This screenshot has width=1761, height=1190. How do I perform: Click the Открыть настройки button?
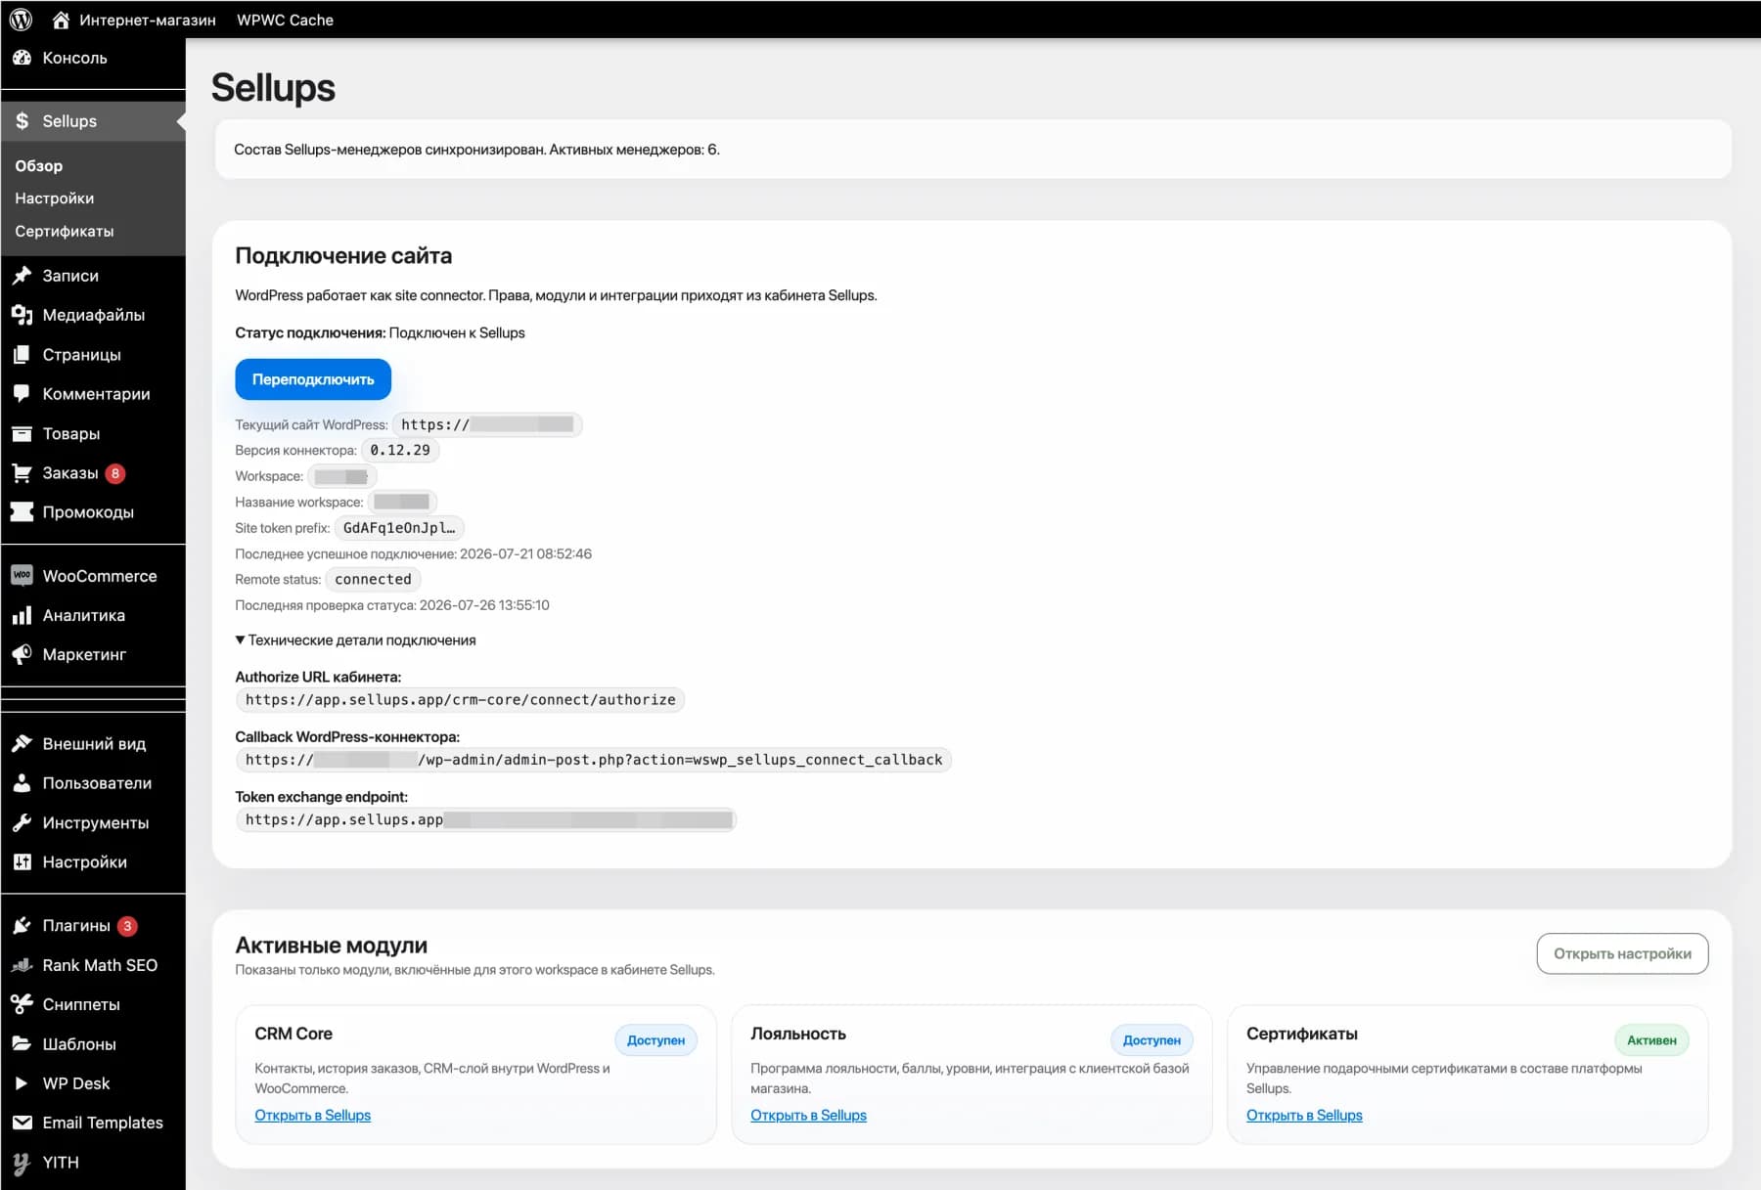coord(1622,953)
